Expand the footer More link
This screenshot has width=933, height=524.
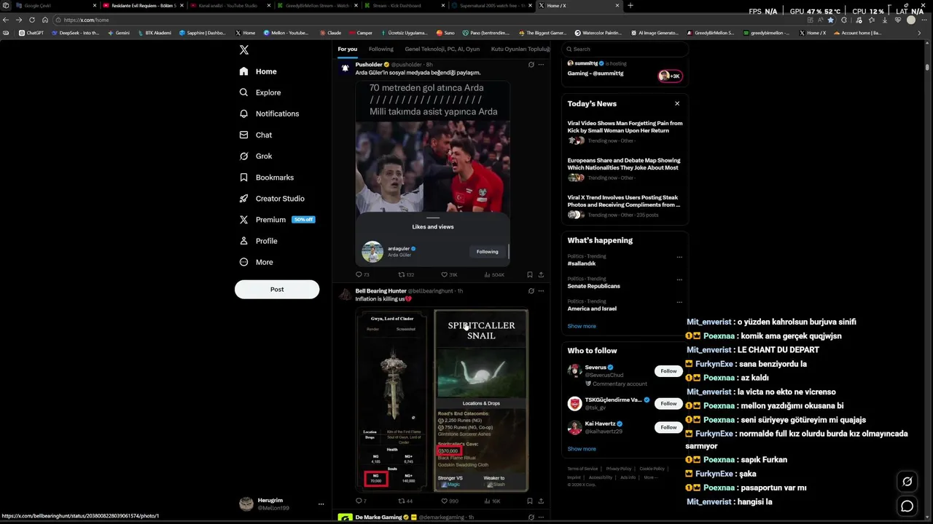point(650,477)
